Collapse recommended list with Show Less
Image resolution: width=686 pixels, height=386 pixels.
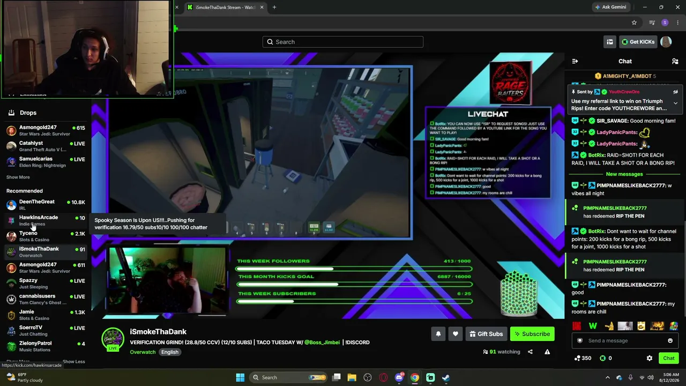[x=74, y=361]
